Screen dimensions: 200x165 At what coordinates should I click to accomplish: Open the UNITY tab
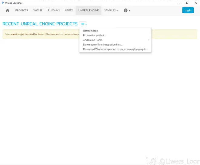pyautogui.click(x=69, y=10)
